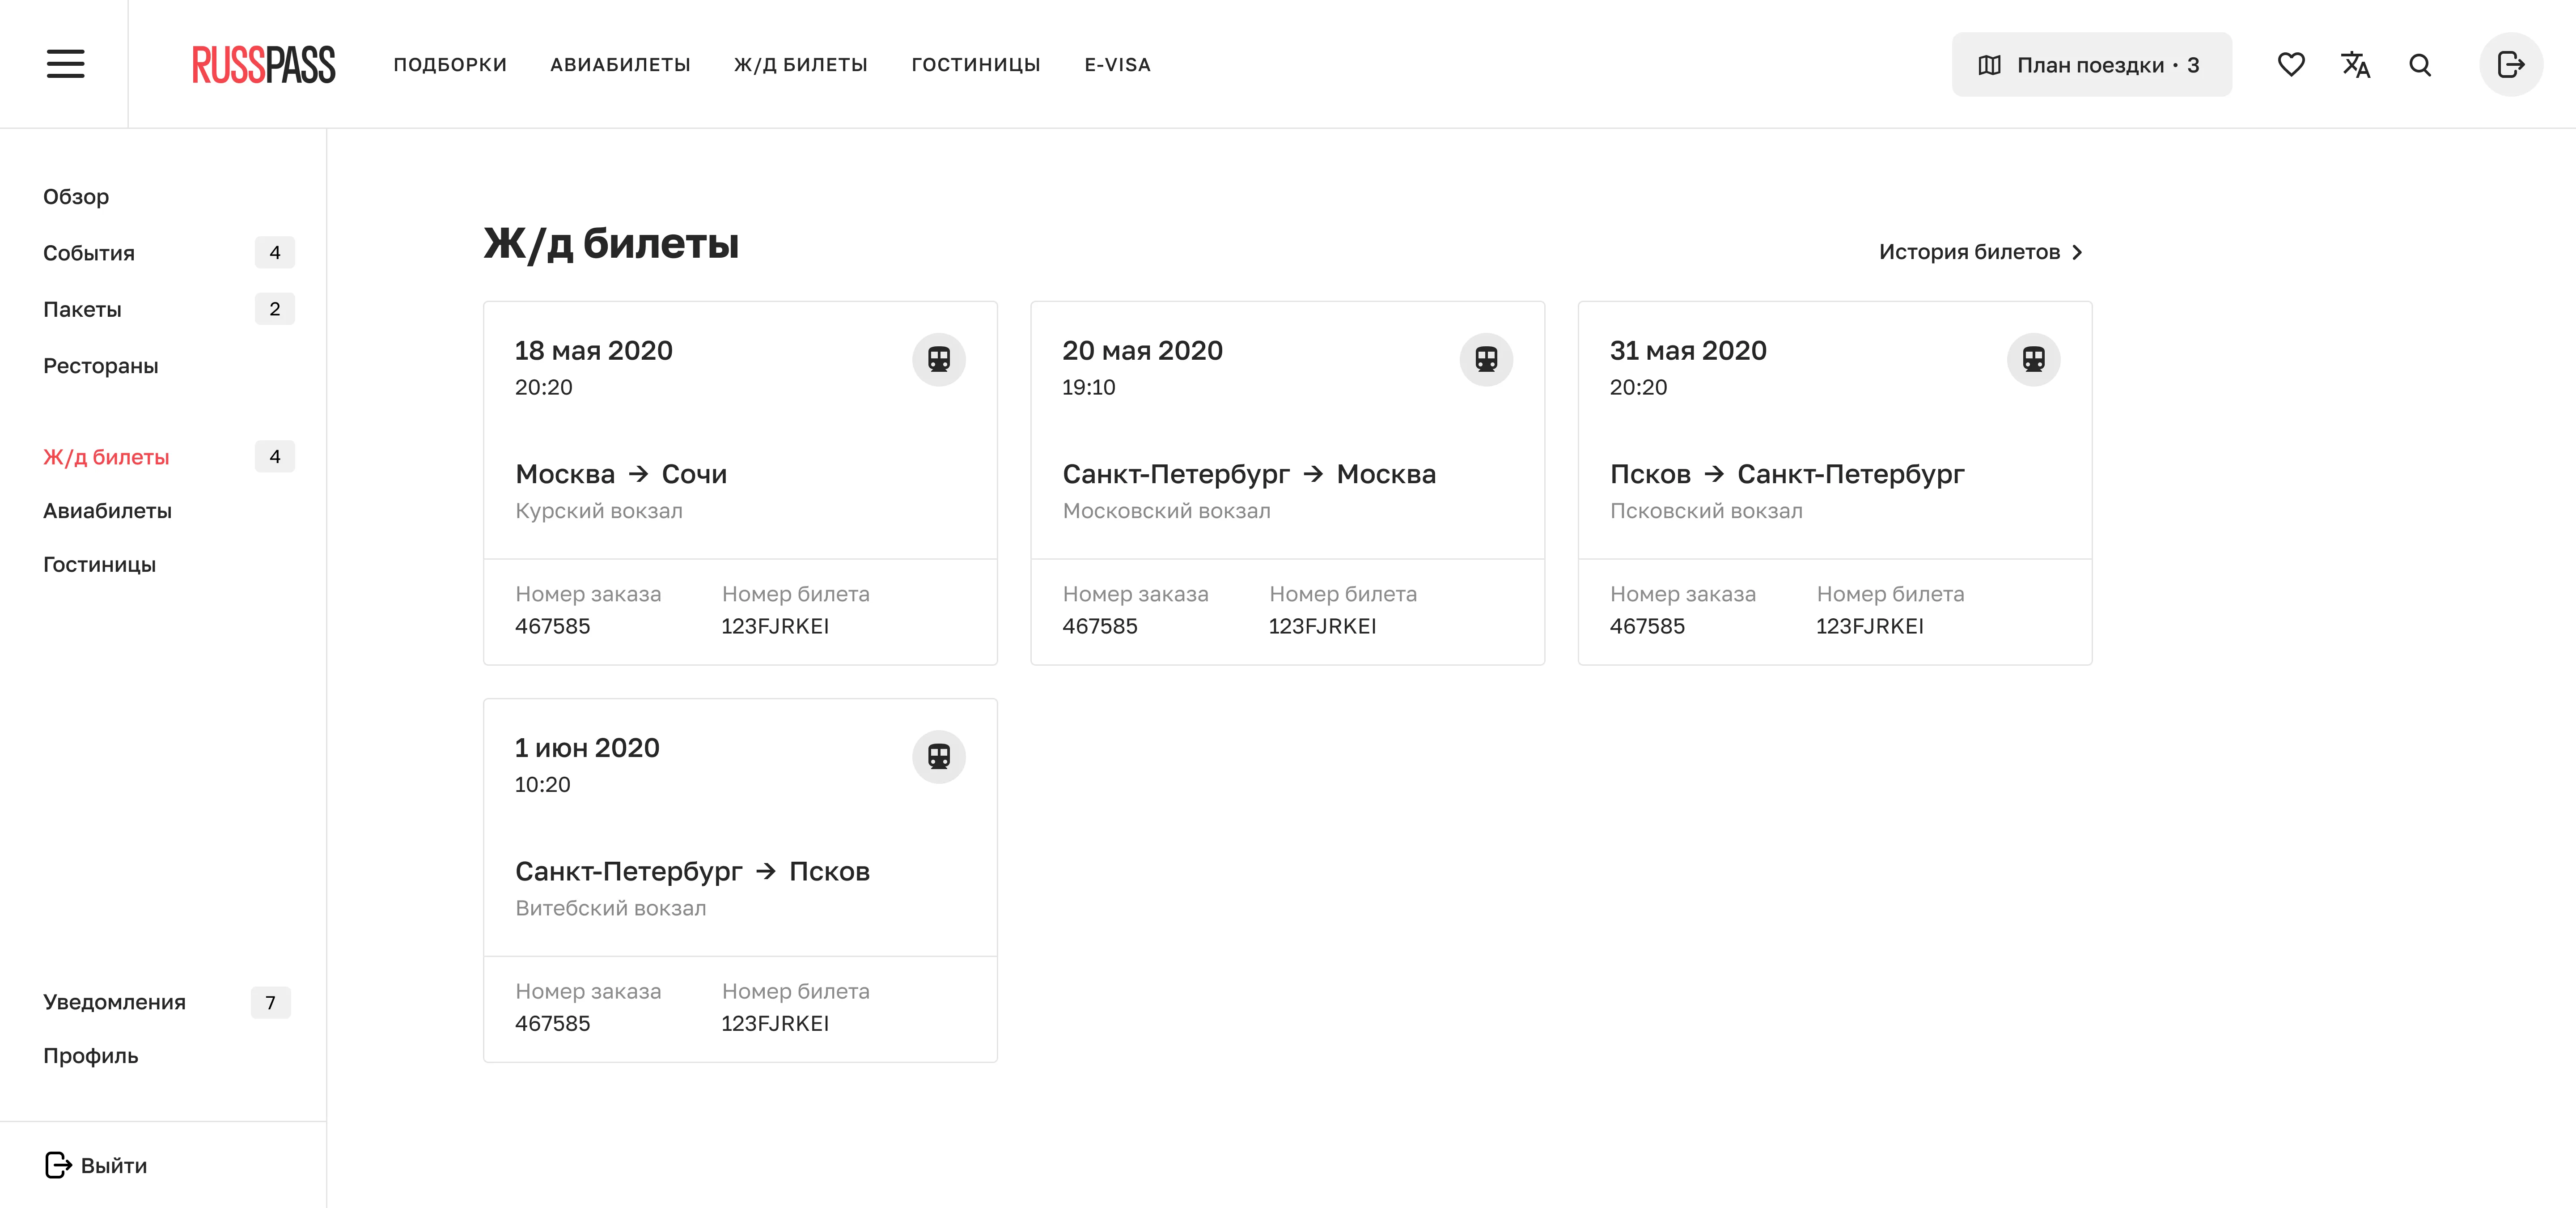
Task: Open the hamburger menu
Action: [65, 64]
